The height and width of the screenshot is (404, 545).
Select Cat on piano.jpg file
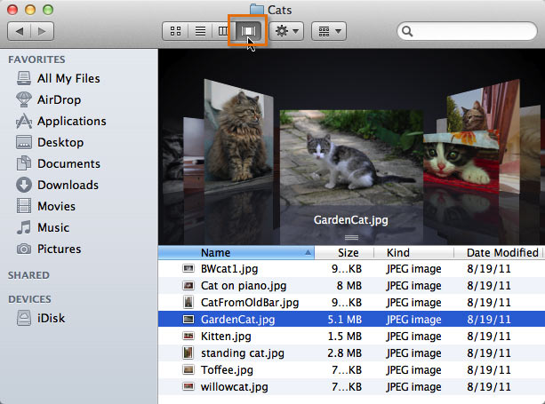(x=243, y=285)
